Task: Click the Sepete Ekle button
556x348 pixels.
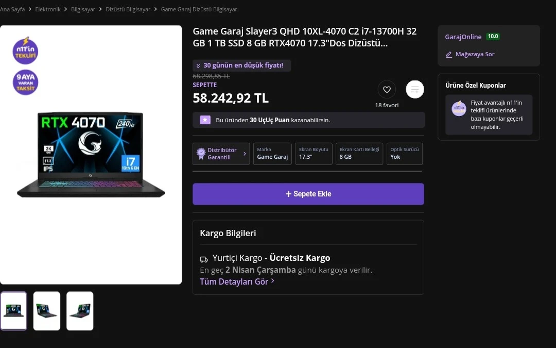Action: click(308, 194)
